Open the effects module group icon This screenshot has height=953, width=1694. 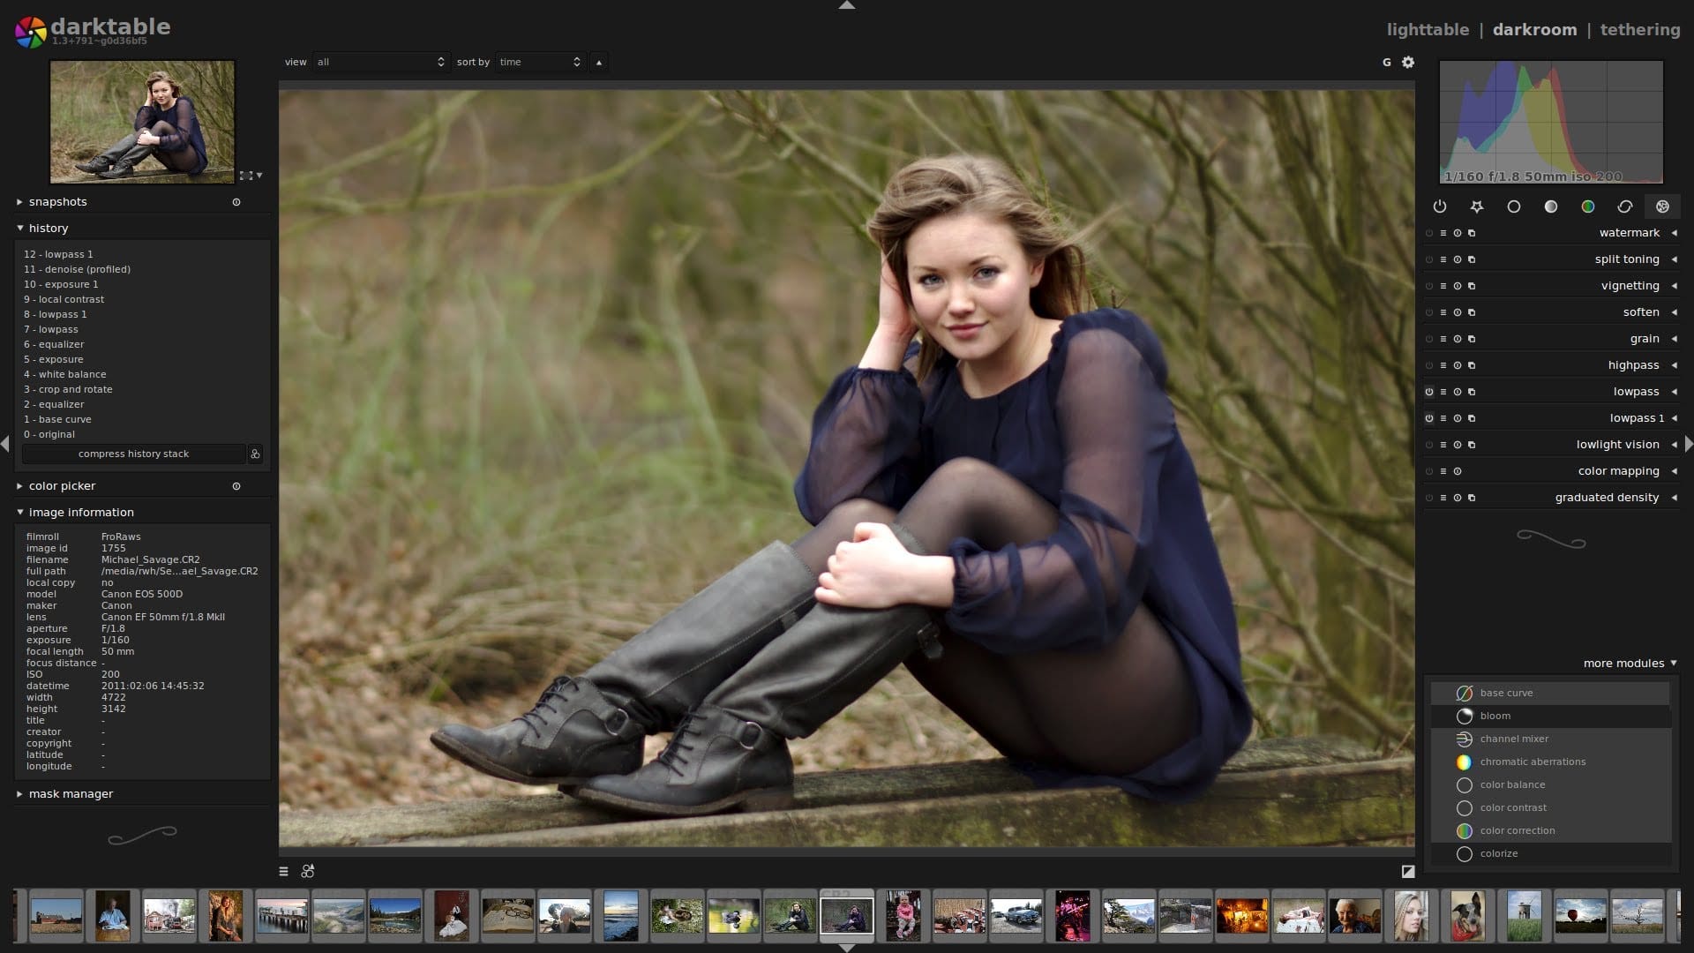coord(1662,206)
